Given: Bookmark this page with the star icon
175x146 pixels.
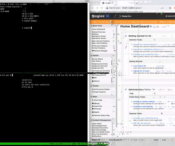Looking at the screenshot, I should (x=170, y=8).
